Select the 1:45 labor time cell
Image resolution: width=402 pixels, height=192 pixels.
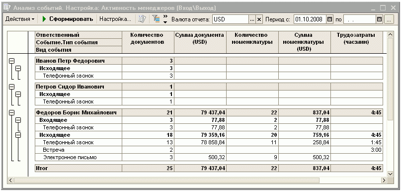(x=357, y=142)
